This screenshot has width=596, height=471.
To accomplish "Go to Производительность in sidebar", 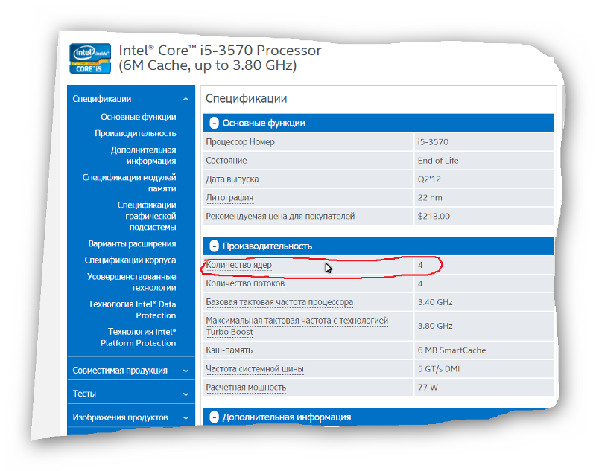I will point(136,133).
